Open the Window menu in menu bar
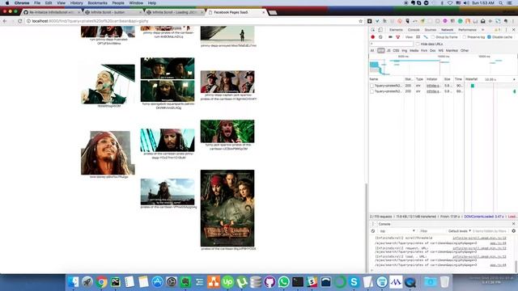Image resolution: width=518 pixels, height=291 pixels. pyautogui.click(x=136, y=3)
